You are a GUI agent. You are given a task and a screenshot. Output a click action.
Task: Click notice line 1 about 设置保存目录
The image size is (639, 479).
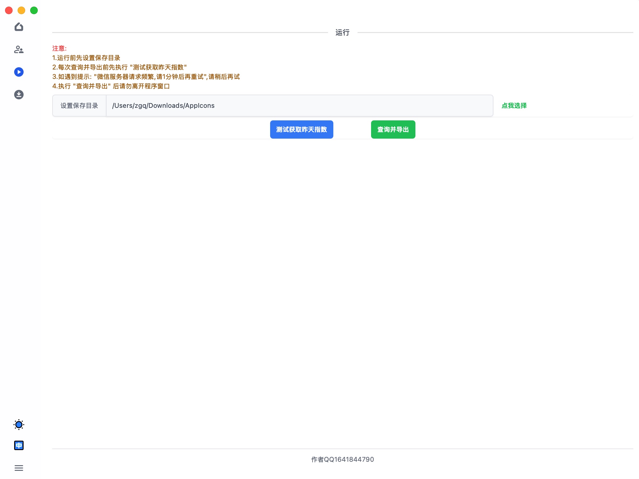click(86, 58)
